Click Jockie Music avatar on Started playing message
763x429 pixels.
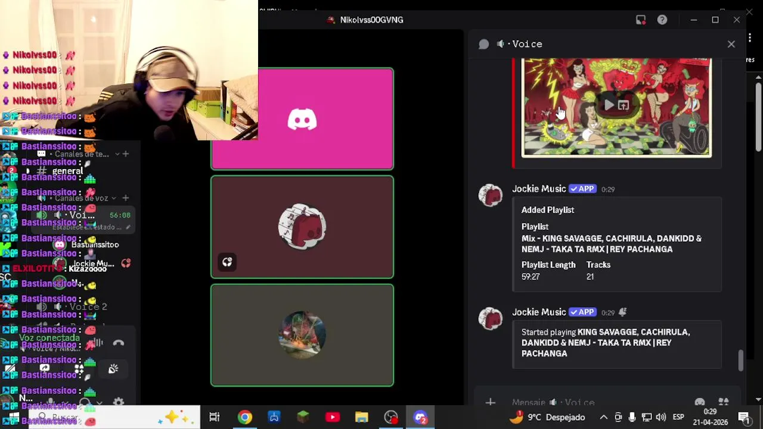click(x=491, y=319)
